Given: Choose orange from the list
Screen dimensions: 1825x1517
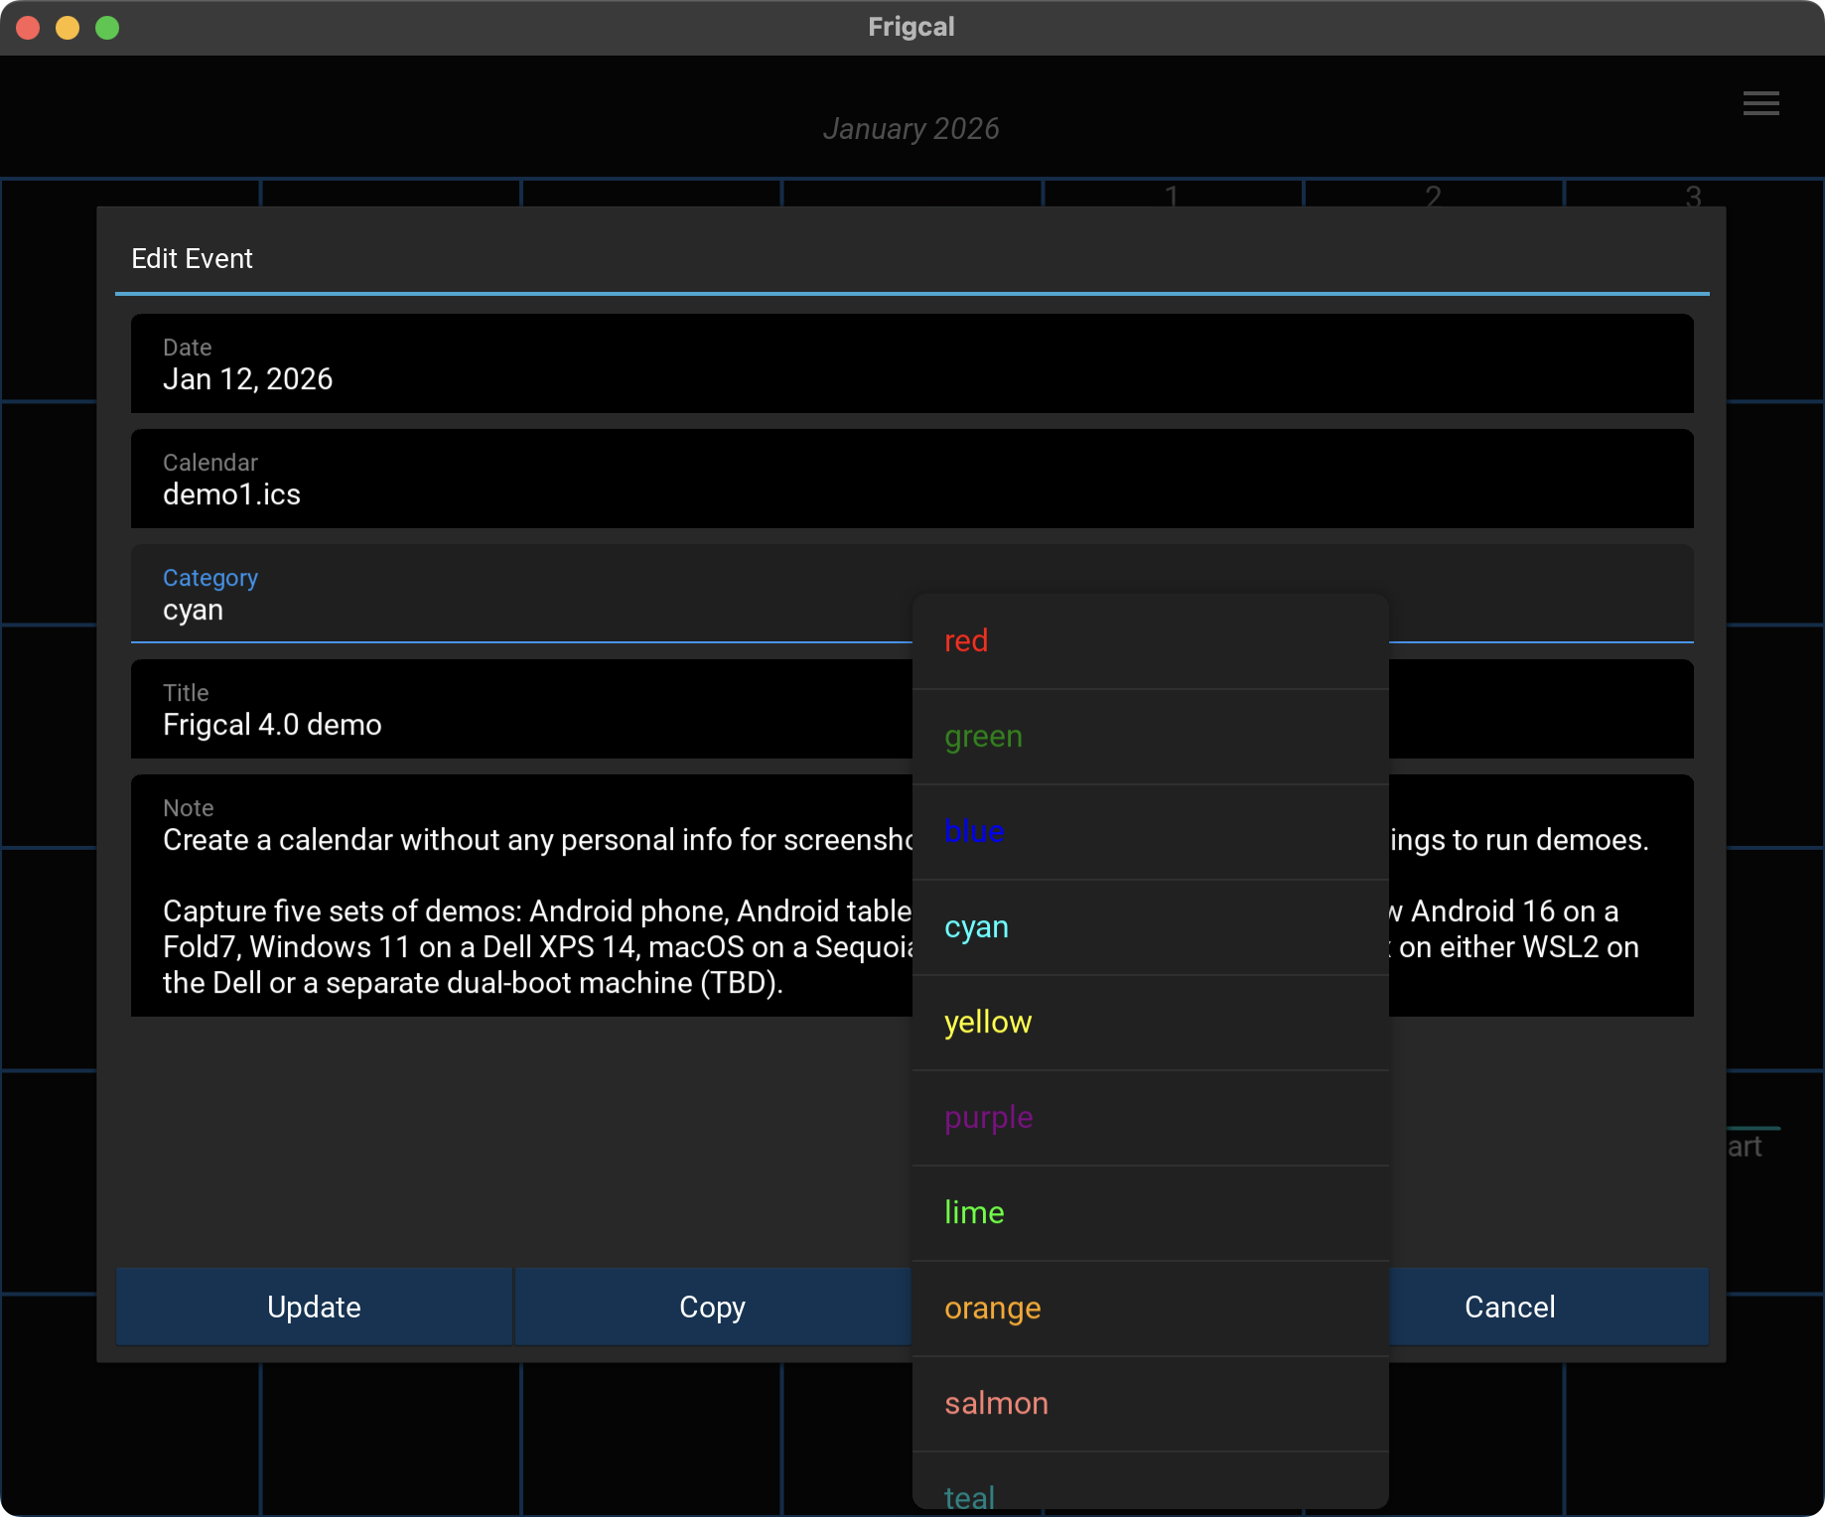Looking at the screenshot, I should click(1149, 1309).
